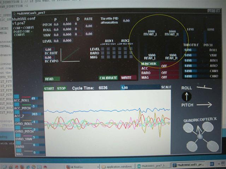Switch to application.windows folder in taskbar
Screen dimensions: 226x169
click(x=117, y=167)
